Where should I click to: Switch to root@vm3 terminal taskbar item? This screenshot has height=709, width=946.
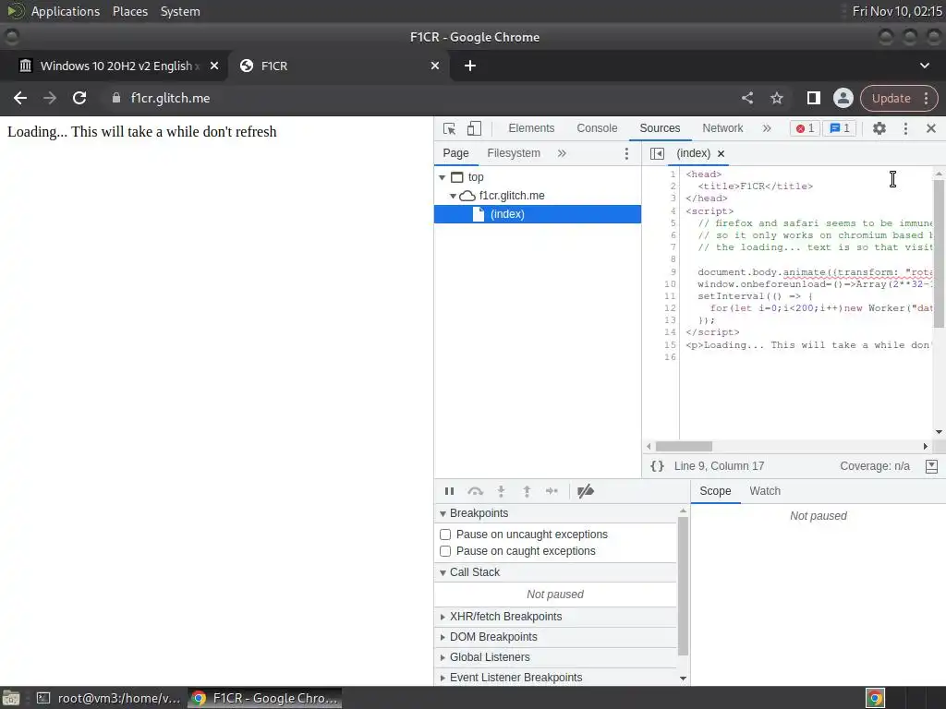coord(109,698)
